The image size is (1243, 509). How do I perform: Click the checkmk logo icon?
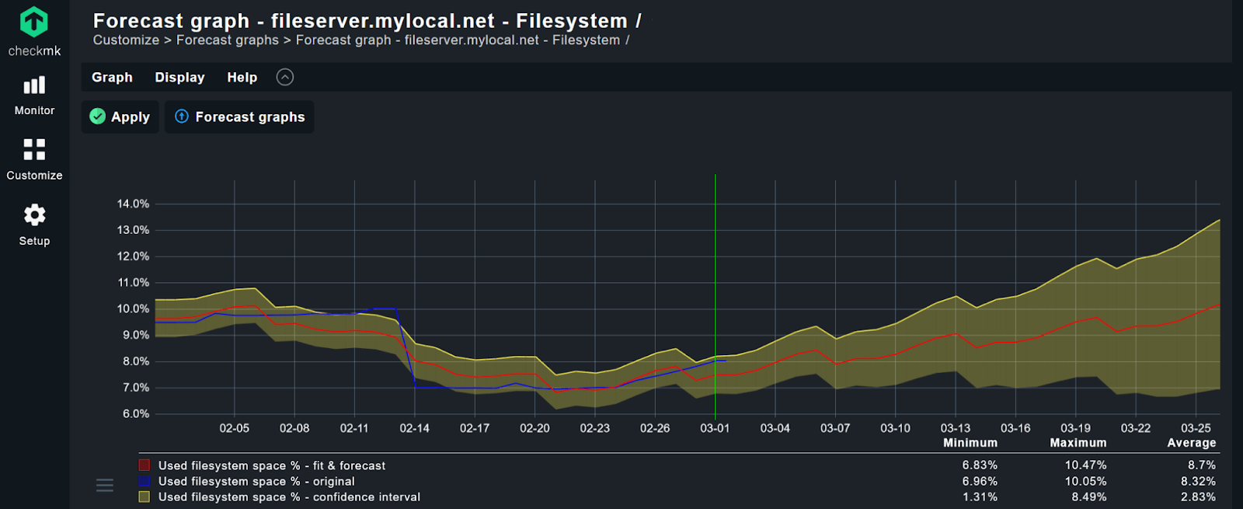pyautogui.click(x=34, y=22)
